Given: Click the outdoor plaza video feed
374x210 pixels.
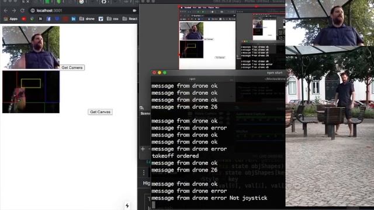Looking at the screenshot, I should (x=330, y=126).
